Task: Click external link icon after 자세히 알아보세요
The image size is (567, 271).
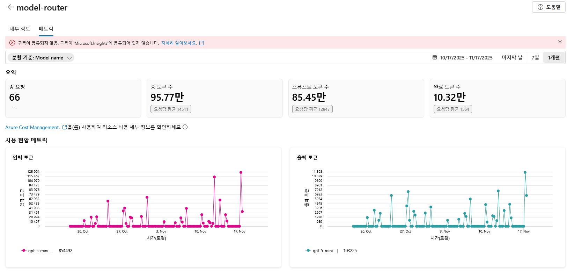Action: tap(201, 43)
